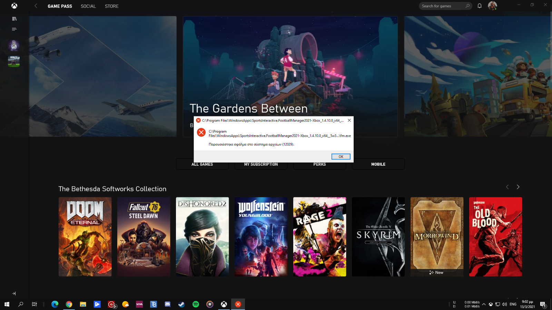Open the orange disc music app on the taskbar
The width and height of the screenshot is (552, 310).
(x=210, y=304)
